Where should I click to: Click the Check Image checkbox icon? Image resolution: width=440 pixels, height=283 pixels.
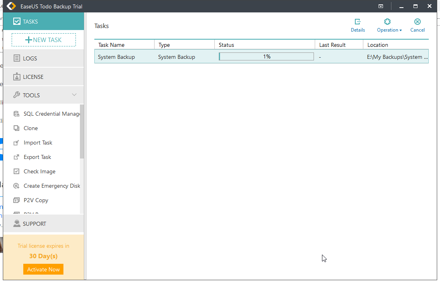click(16, 171)
